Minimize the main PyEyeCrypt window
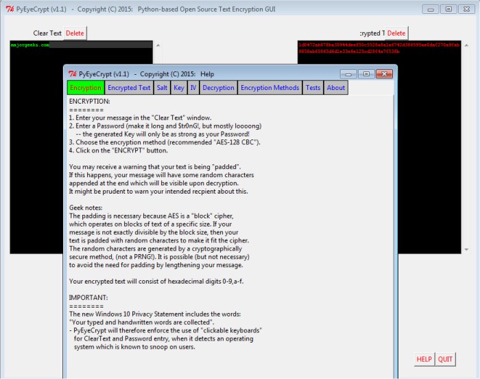This screenshot has height=379, width=480. click(x=431, y=9)
